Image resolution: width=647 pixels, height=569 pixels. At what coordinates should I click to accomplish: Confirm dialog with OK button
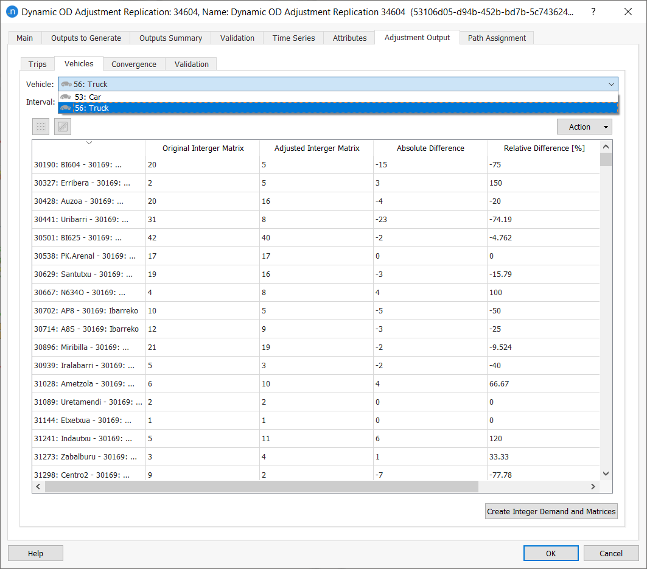(x=550, y=553)
